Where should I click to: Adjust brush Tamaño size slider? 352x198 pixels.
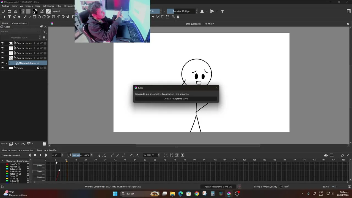[x=181, y=11]
